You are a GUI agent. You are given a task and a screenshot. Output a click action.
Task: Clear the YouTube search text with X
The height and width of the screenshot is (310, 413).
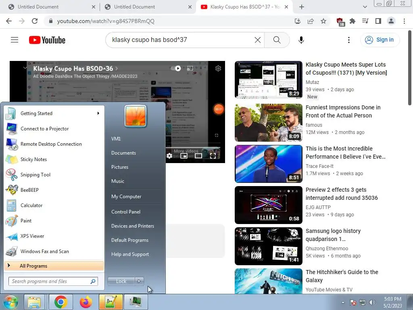click(x=258, y=40)
